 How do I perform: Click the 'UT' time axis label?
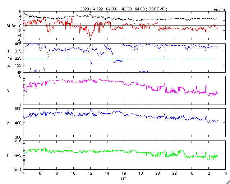(124, 179)
